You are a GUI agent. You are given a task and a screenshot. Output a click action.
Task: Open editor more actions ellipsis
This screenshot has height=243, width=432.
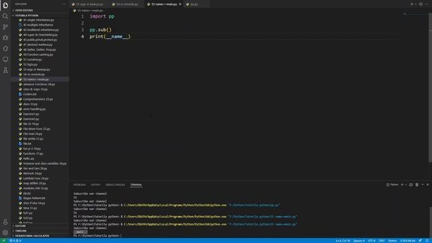(427, 4)
